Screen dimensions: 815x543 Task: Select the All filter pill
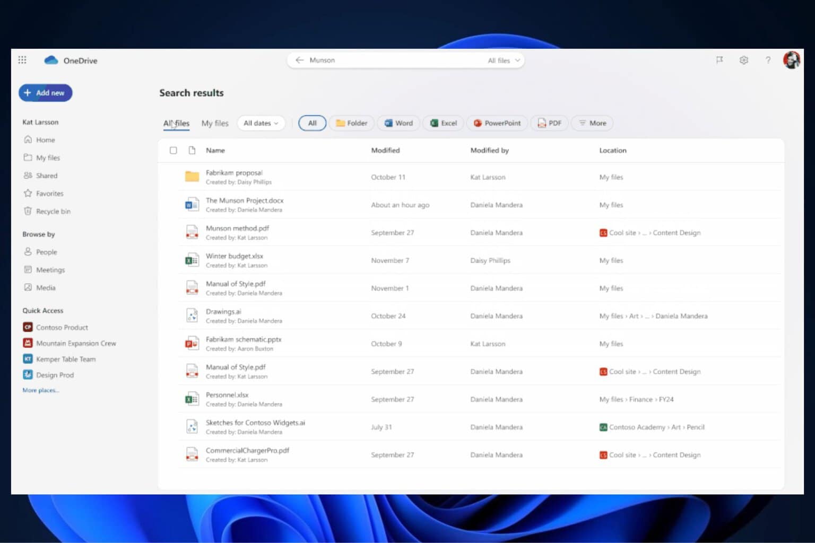(312, 123)
